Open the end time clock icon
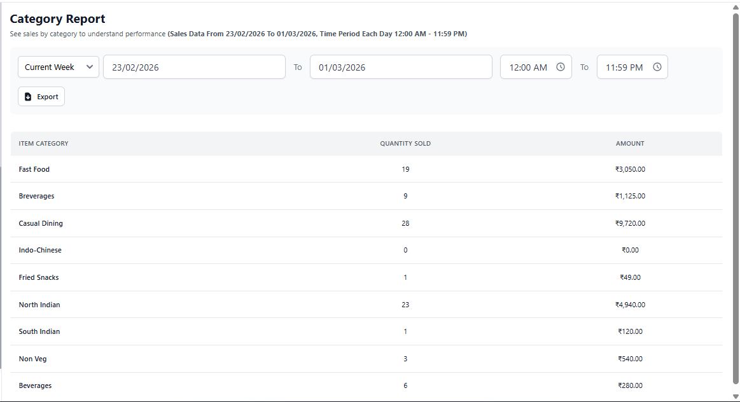Image resolution: width=740 pixels, height=402 pixels. pos(657,67)
